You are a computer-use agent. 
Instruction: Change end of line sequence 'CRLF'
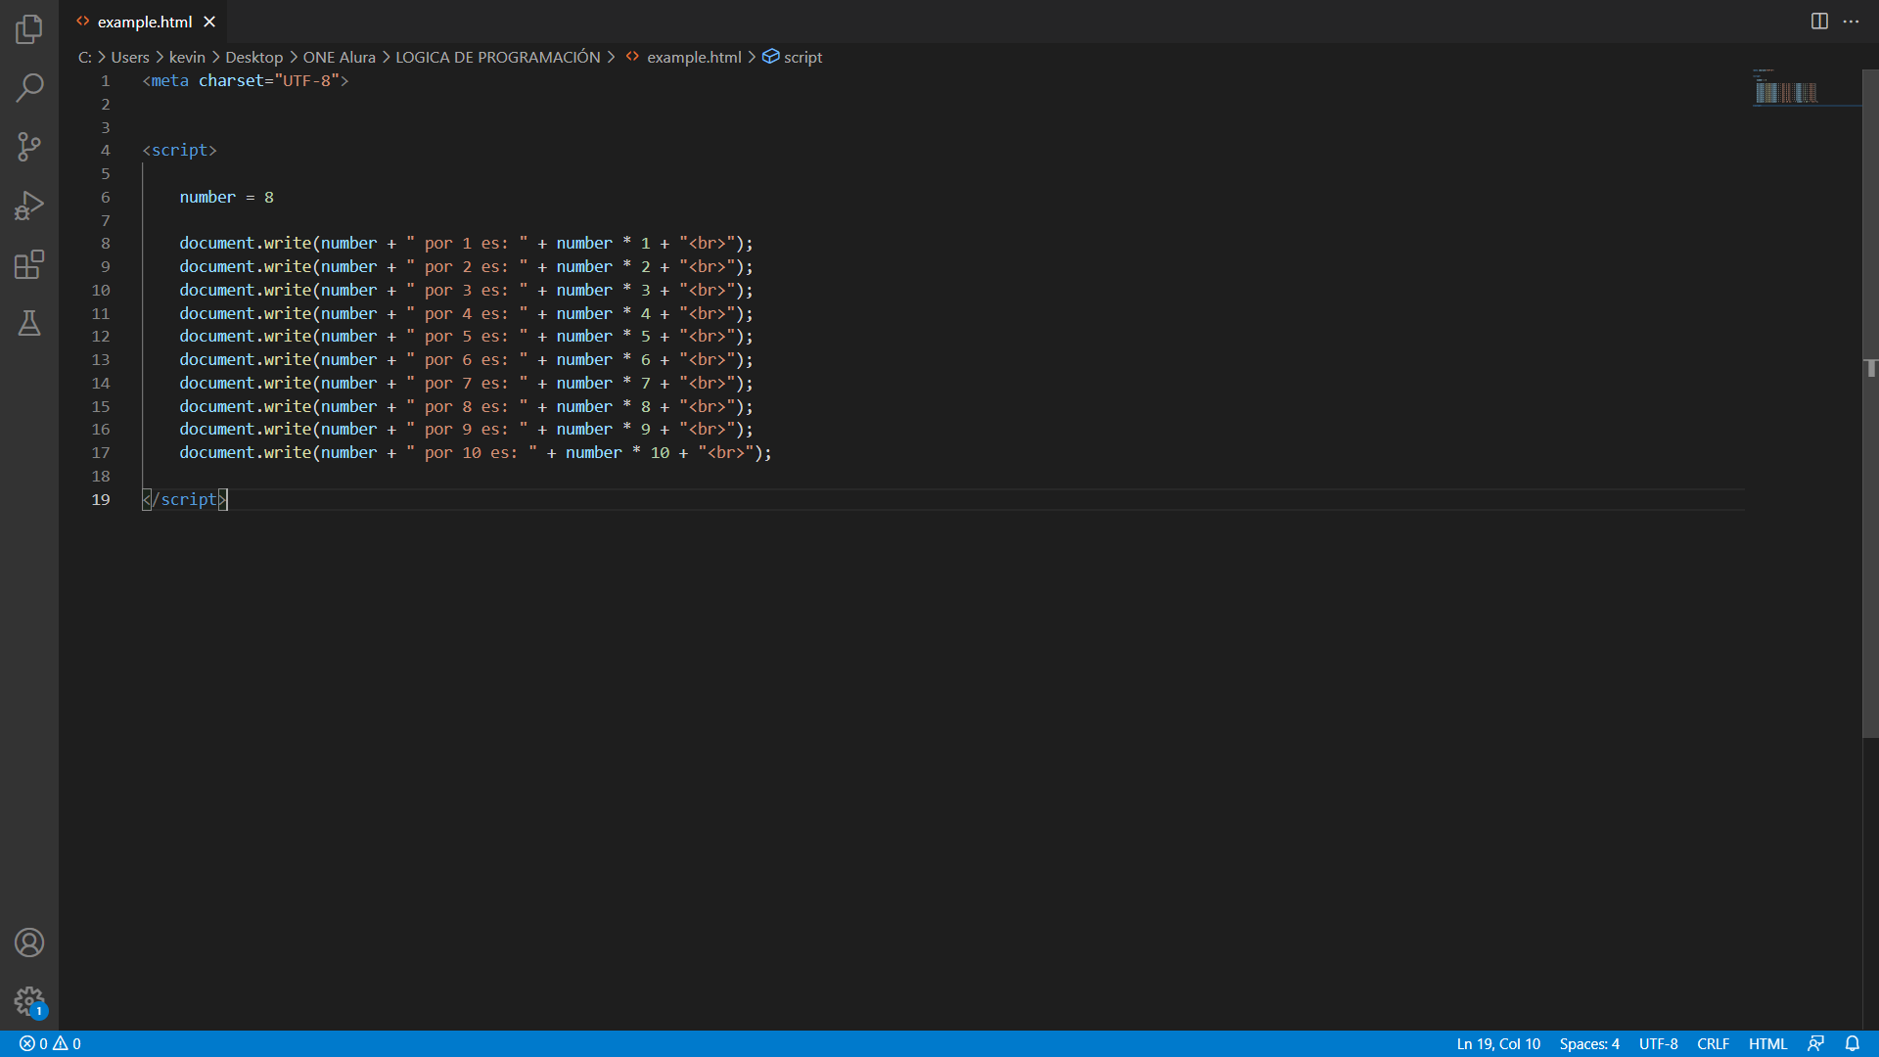1713,1044
